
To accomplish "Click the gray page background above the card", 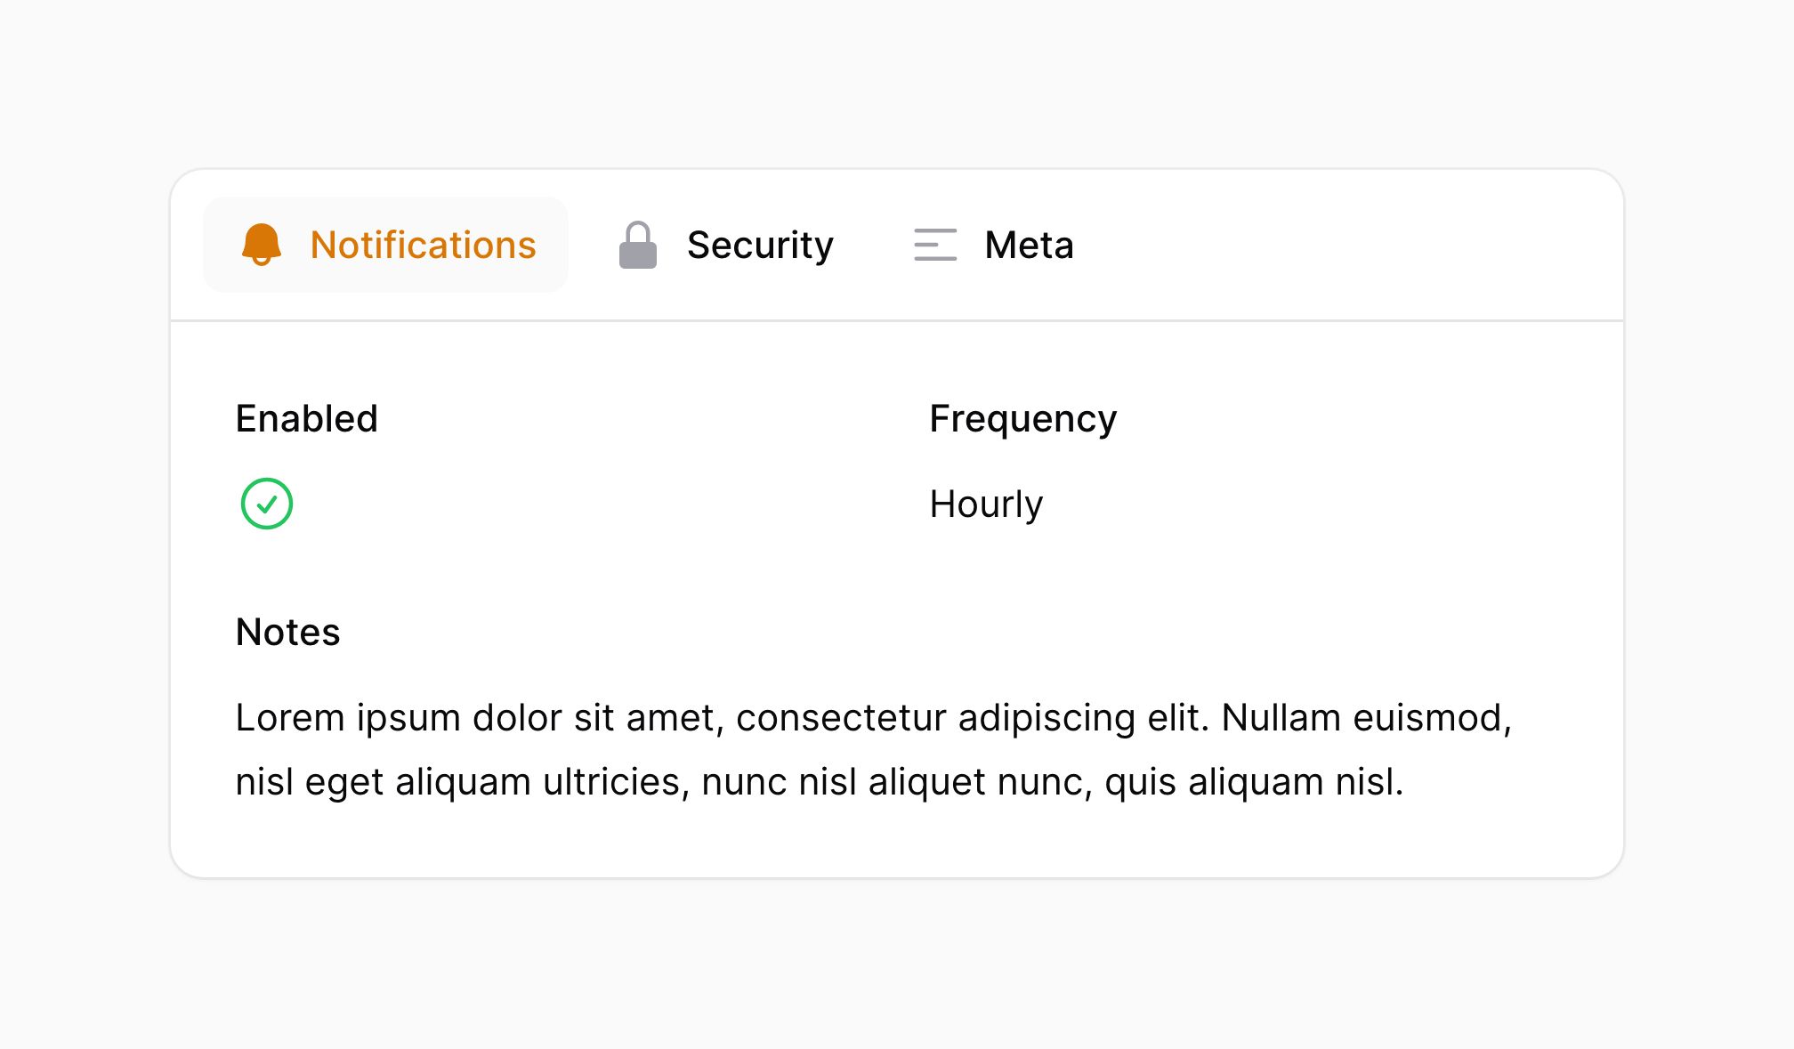I will click(x=897, y=80).
